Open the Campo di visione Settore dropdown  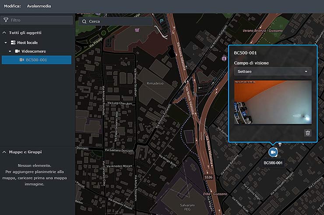tap(273, 71)
